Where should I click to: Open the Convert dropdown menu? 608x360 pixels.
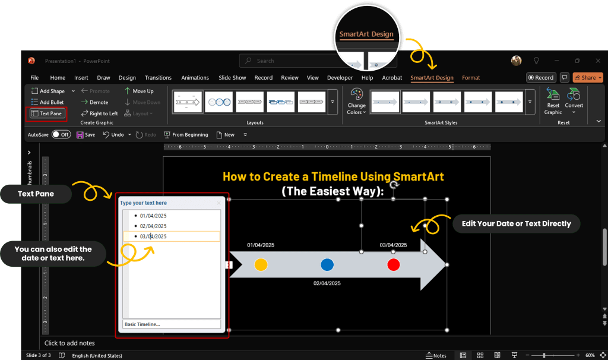(x=574, y=101)
